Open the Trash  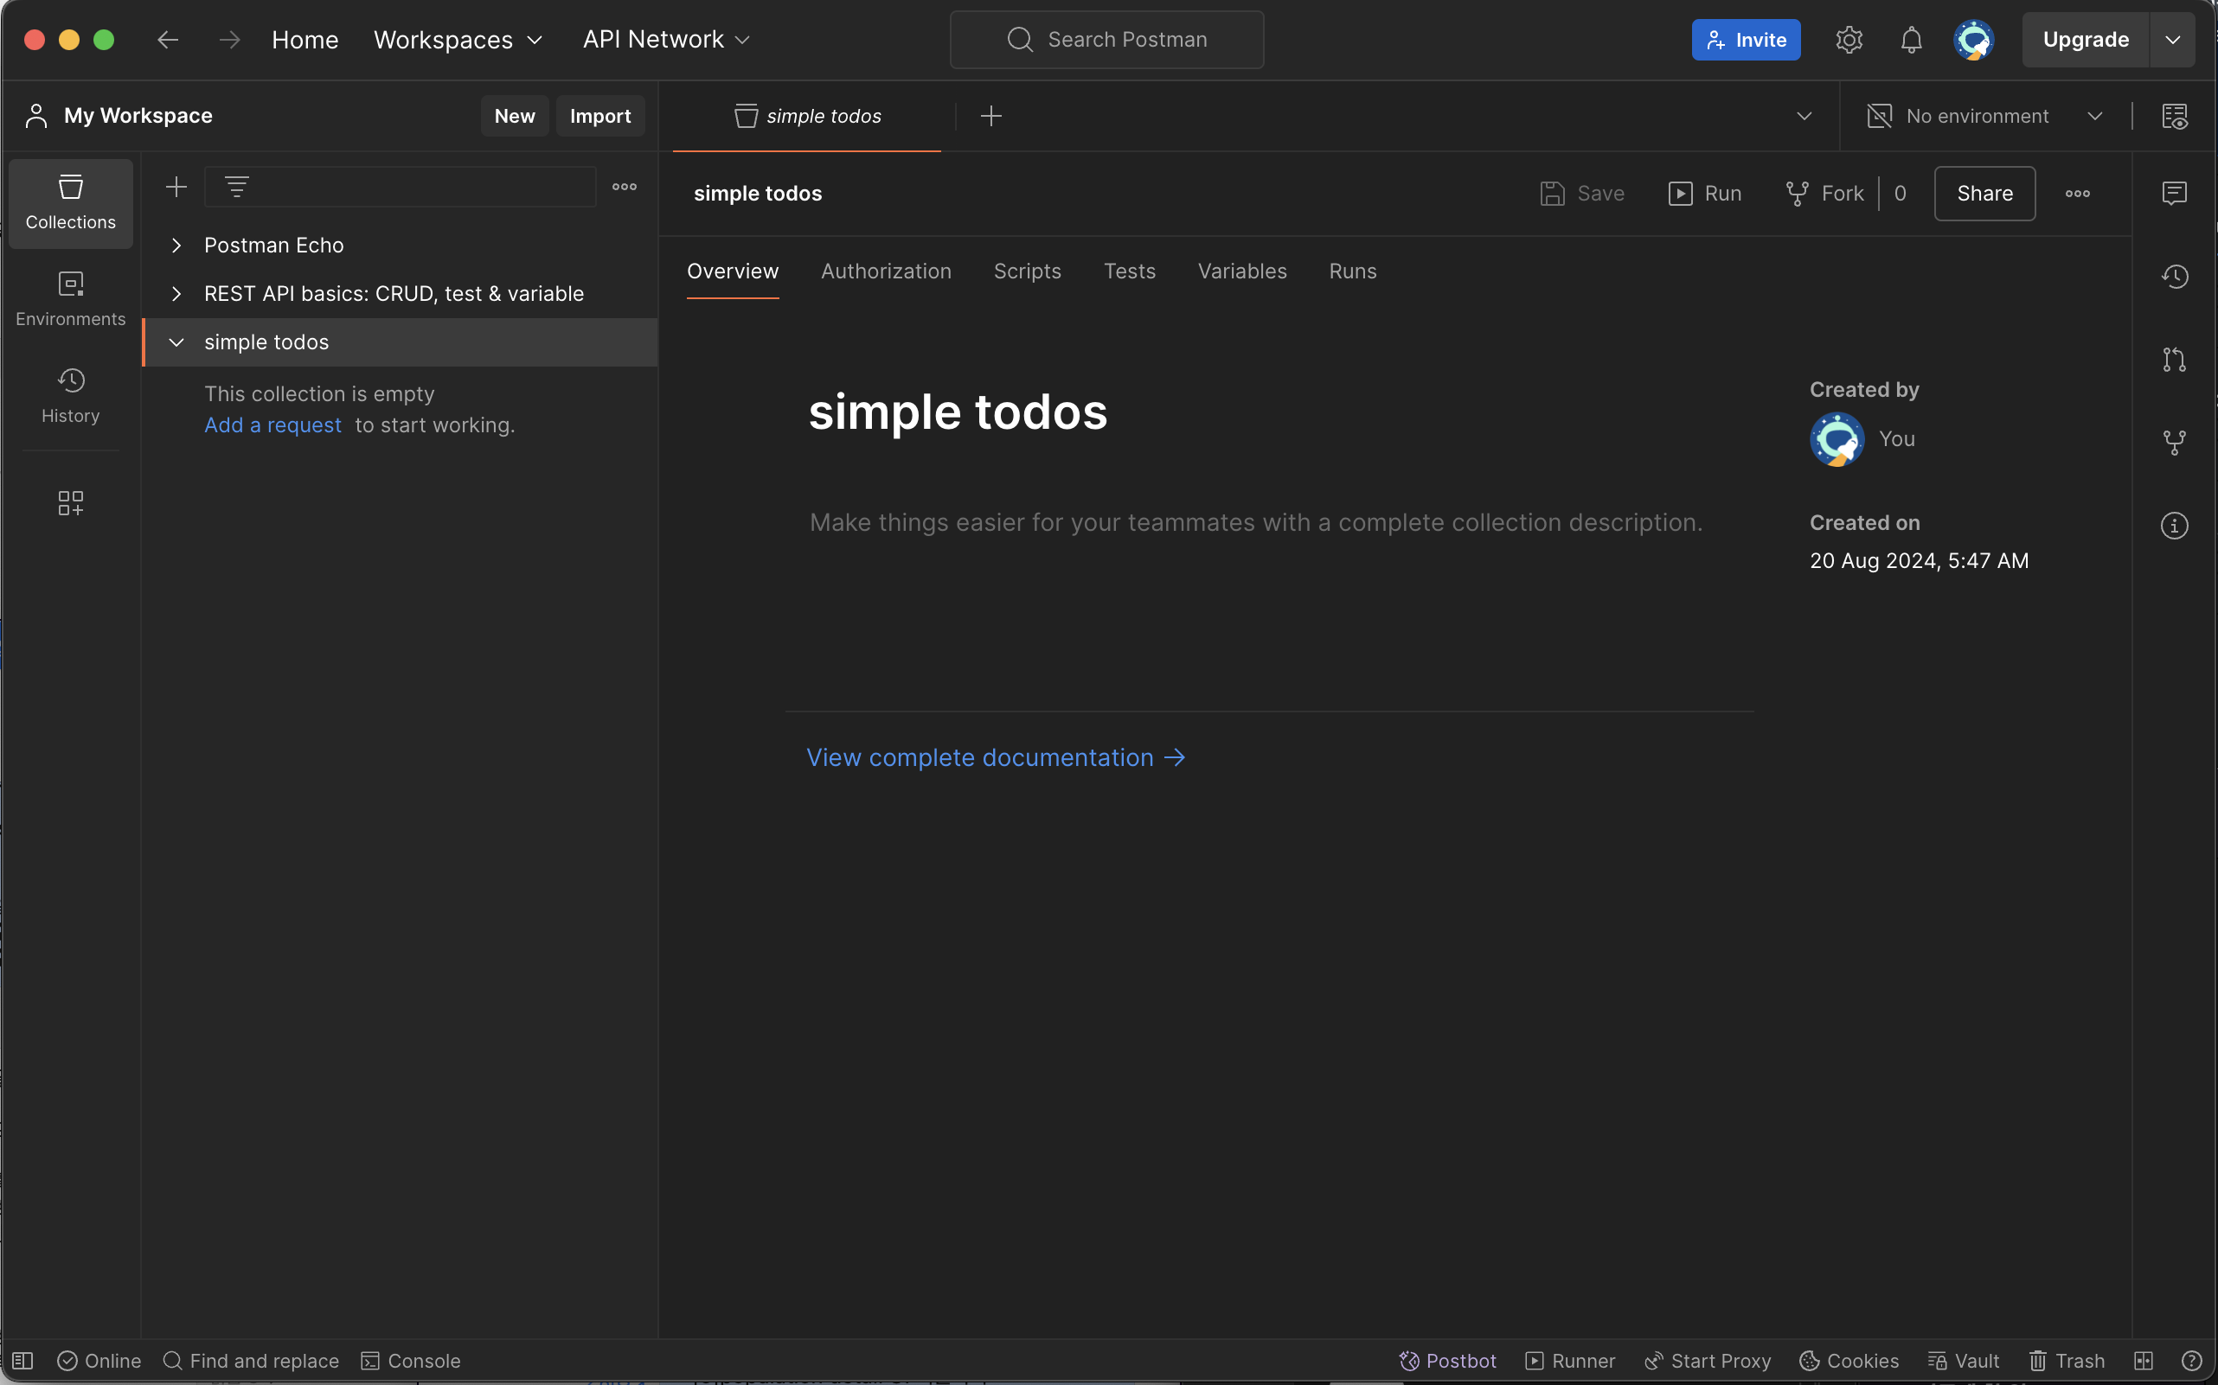point(2066,1360)
